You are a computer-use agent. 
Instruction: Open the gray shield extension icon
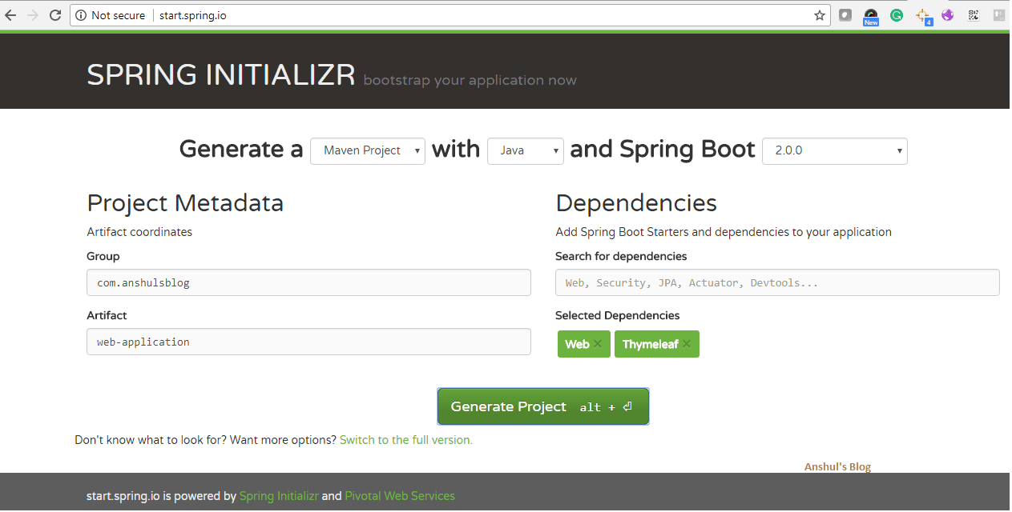click(845, 15)
